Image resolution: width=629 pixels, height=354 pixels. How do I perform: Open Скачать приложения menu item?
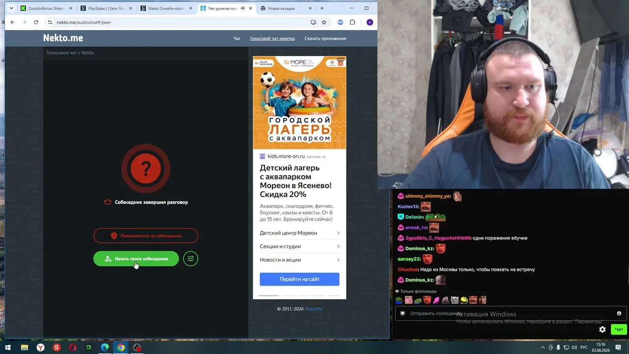[x=325, y=38]
